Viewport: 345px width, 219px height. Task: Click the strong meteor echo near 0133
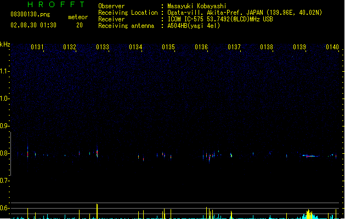(97, 152)
